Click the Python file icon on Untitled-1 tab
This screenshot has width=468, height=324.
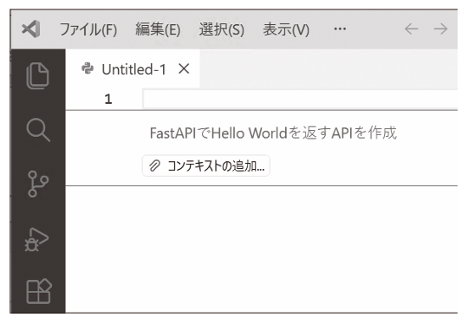click(88, 69)
